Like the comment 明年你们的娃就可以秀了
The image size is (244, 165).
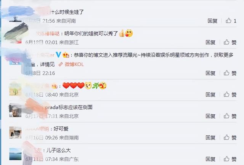coord(230,42)
